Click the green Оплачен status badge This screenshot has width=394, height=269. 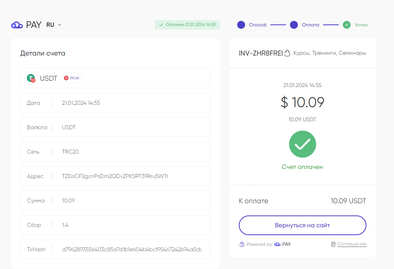pos(187,24)
